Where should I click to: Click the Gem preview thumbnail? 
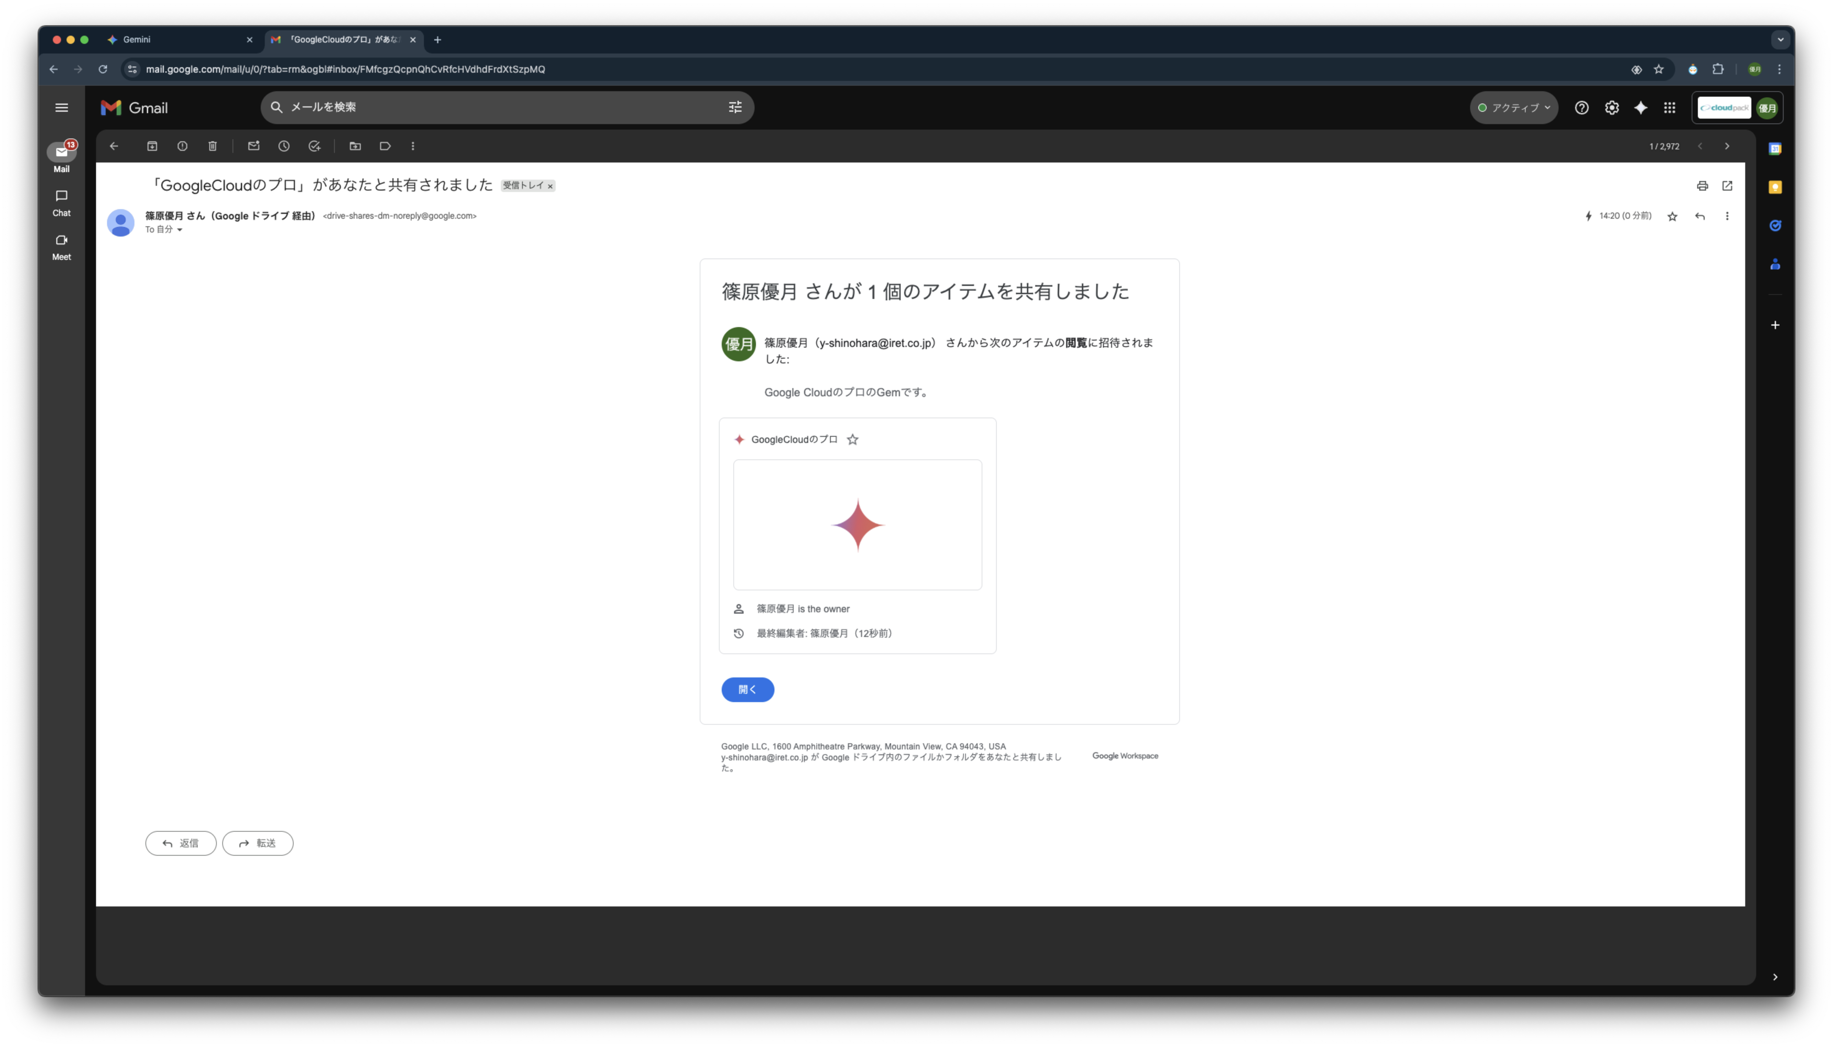[x=858, y=525]
